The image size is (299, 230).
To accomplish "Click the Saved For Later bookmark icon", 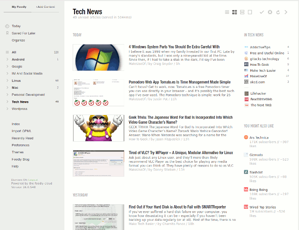I will click(x=7, y=33).
